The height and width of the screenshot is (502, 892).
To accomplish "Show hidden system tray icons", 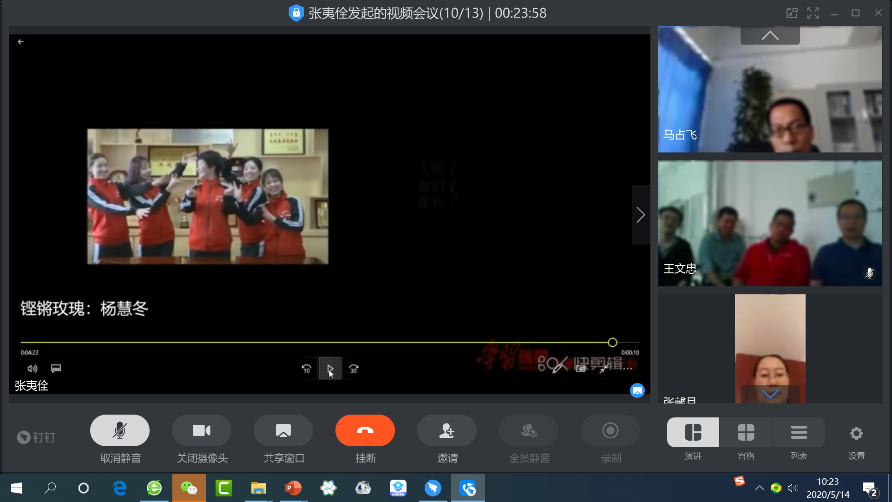I will [x=759, y=488].
